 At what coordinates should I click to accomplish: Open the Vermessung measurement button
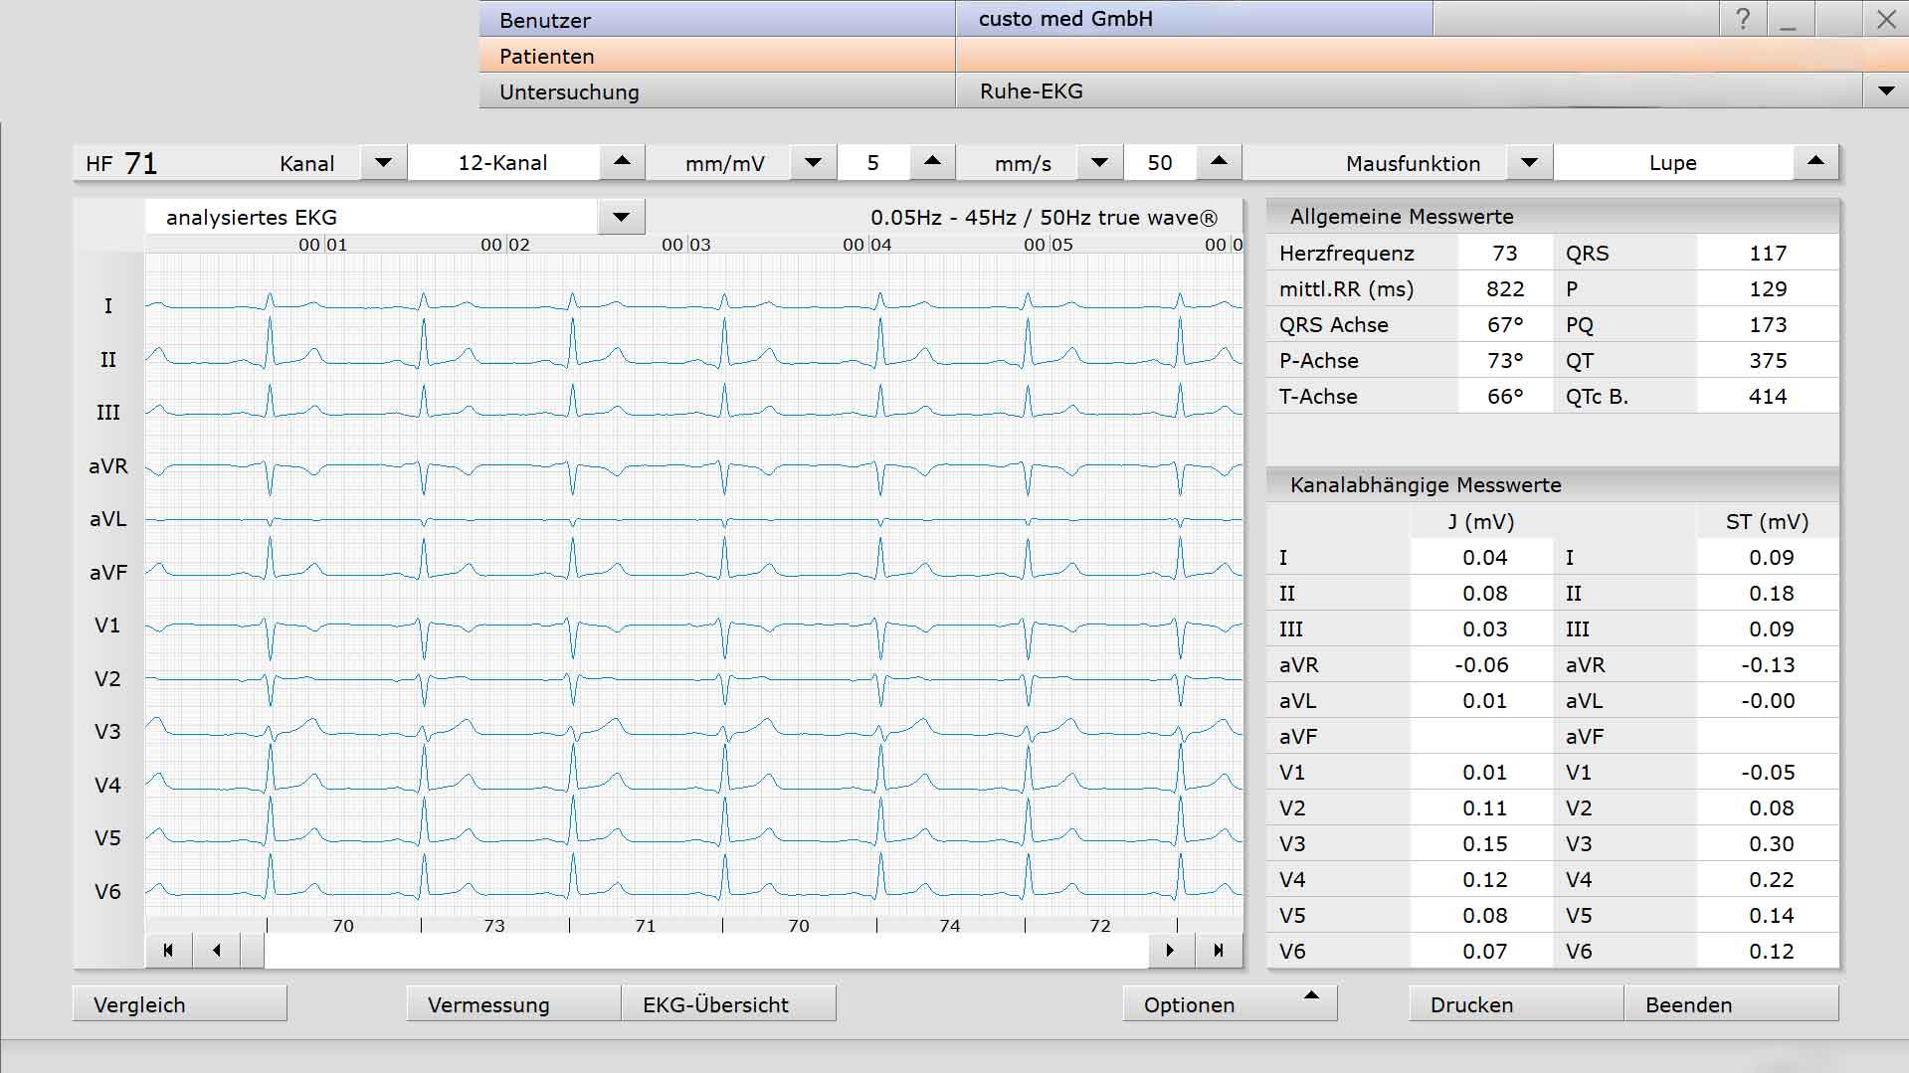click(513, 1003)
